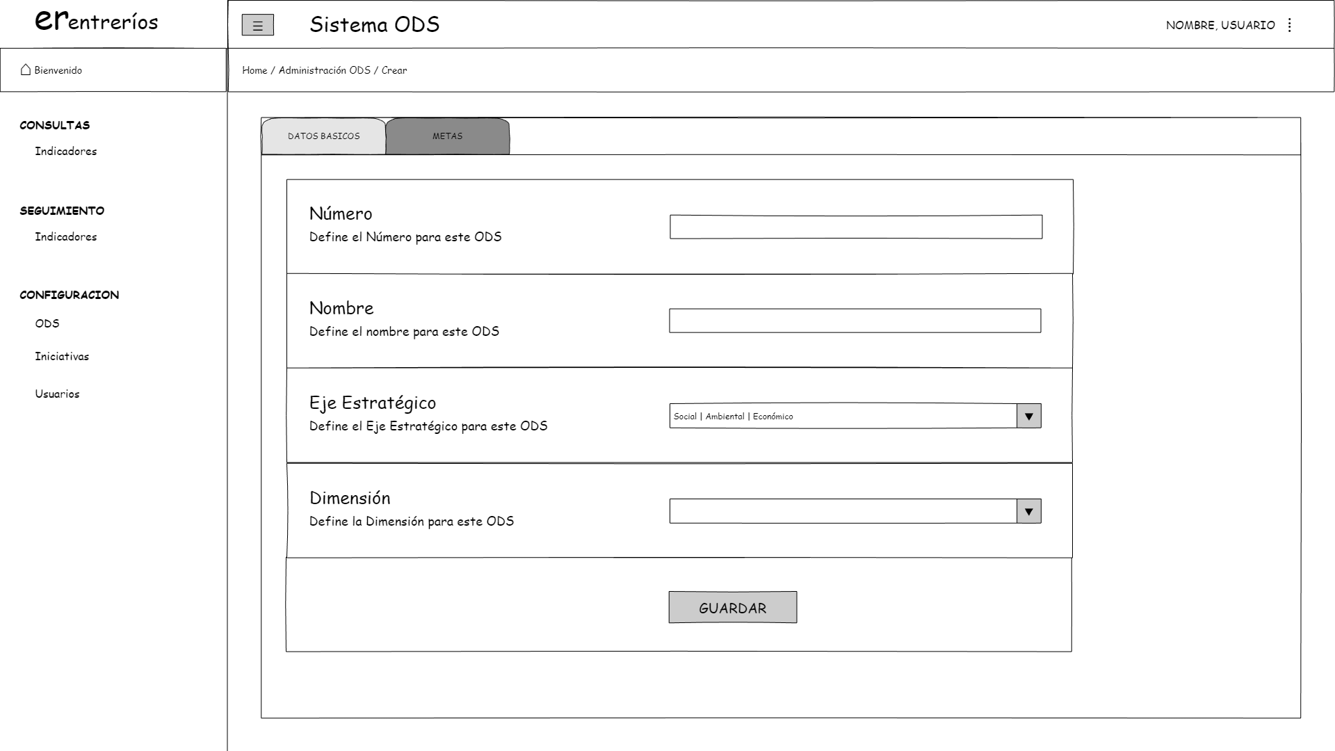
Task: Go to Administración ODS breadcrumb
Action: click(x=324, y=70)
